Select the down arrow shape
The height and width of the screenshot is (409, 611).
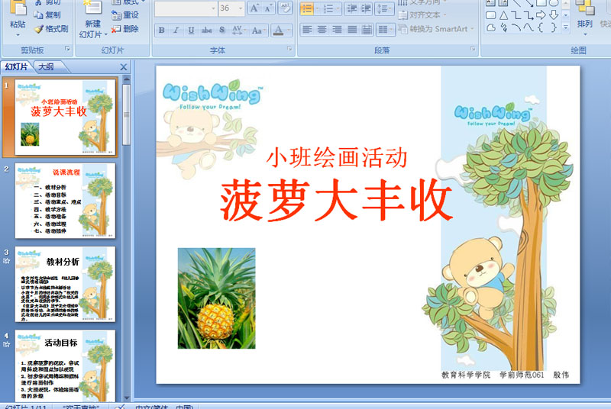pyautogui.click(x=553, y=15)
